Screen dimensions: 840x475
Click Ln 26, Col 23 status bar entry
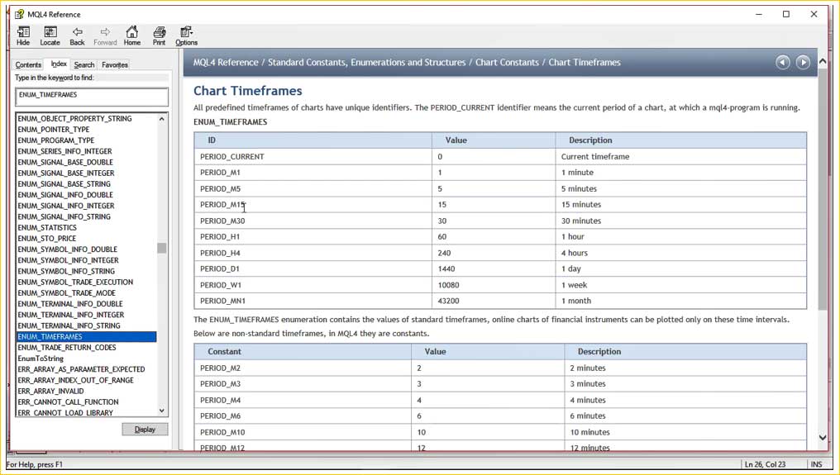pyautogui.click(x=765, y=464)
